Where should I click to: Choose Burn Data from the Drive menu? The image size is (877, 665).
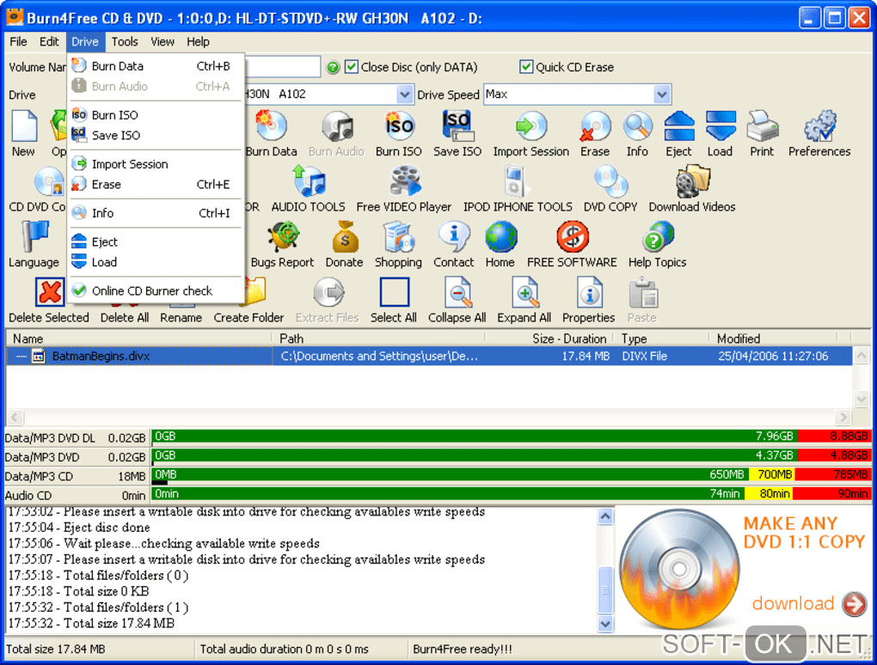click(118, 66)
